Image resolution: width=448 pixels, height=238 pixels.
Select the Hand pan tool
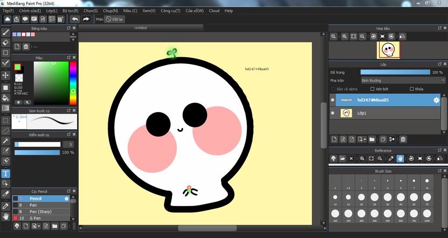(6, 216)
